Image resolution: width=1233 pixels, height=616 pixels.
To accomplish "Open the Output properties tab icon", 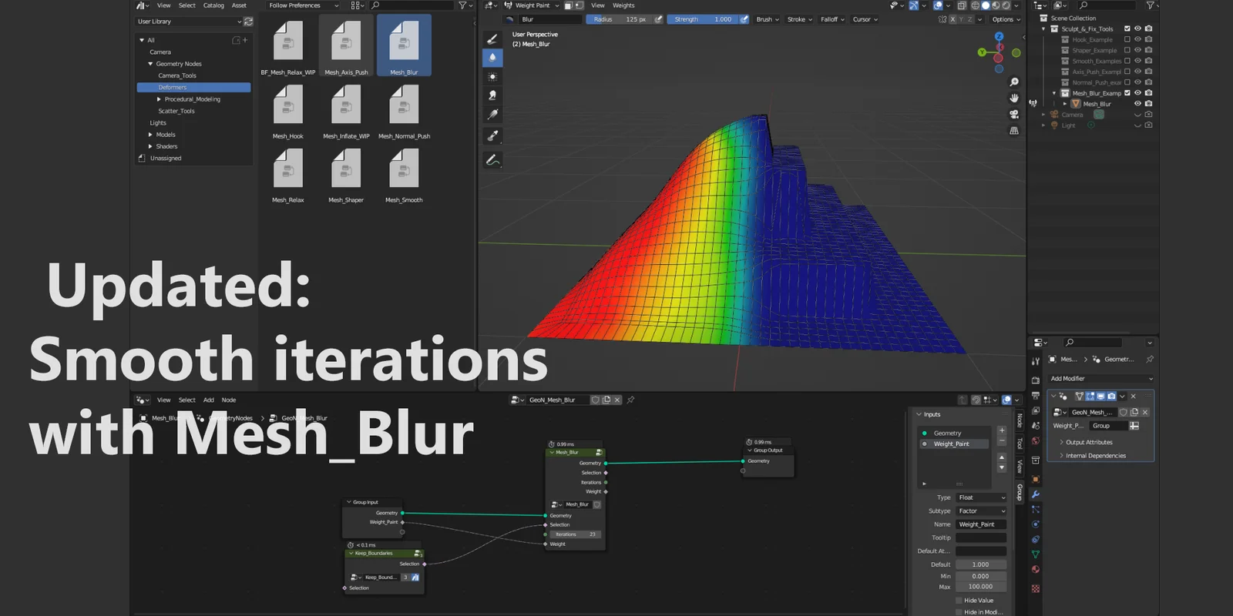I will point(1036,395).
